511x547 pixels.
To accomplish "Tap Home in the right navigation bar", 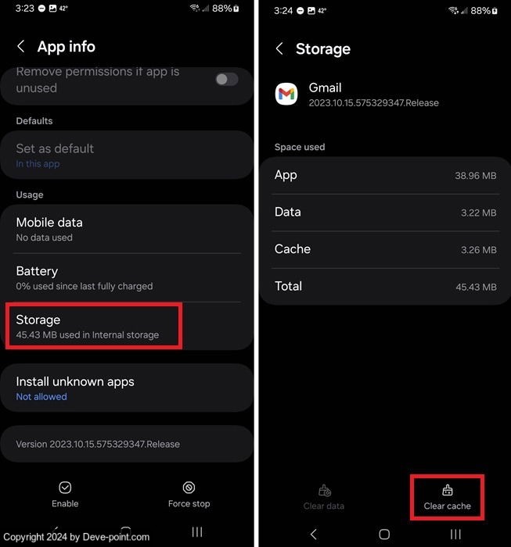I will pyautogui.click(x=384, y=534).
